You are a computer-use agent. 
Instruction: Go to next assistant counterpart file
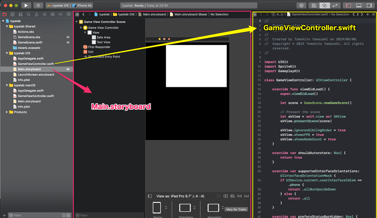[362, 14]
